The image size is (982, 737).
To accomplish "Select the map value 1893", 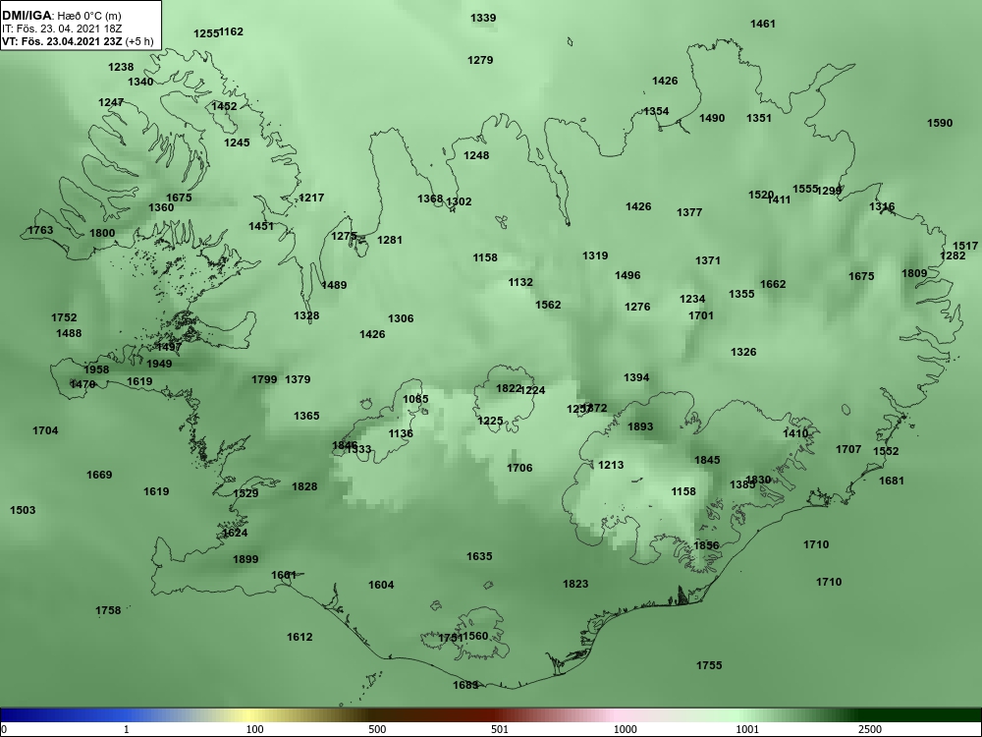I will click(640, 426).
